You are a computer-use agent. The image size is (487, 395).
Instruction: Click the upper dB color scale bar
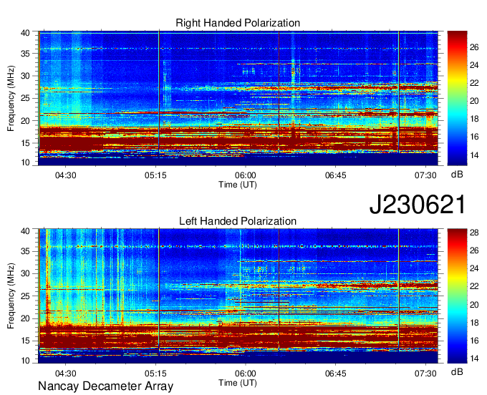(x=457, y=98)
